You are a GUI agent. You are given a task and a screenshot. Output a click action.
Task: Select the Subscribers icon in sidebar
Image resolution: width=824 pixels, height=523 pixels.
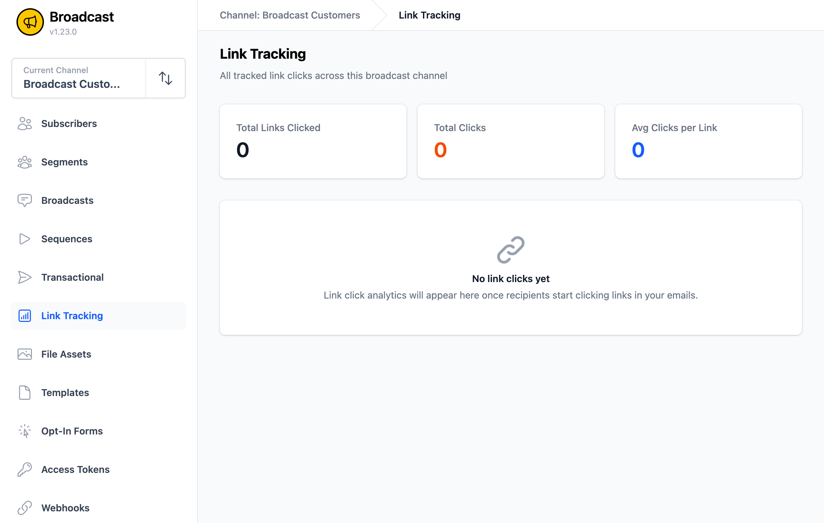[24, 124]
